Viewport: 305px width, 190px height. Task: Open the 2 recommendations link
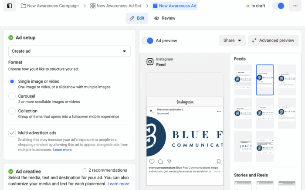coord(108,170)
